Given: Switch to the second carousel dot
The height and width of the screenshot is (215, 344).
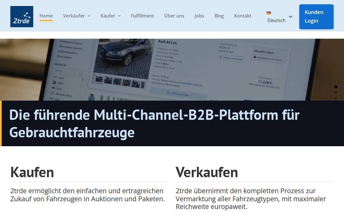Looking at the screenshot, I should 336,93.
